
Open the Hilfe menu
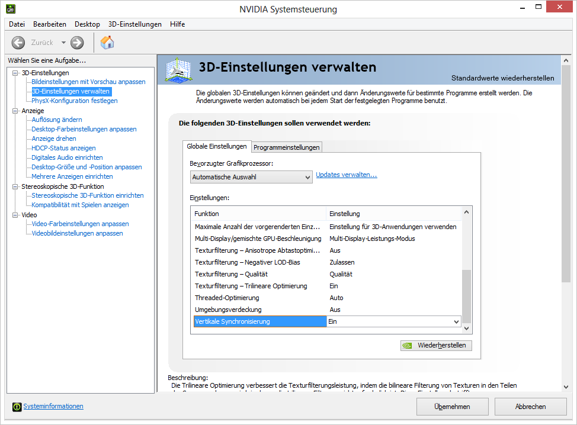coord(177,24)
